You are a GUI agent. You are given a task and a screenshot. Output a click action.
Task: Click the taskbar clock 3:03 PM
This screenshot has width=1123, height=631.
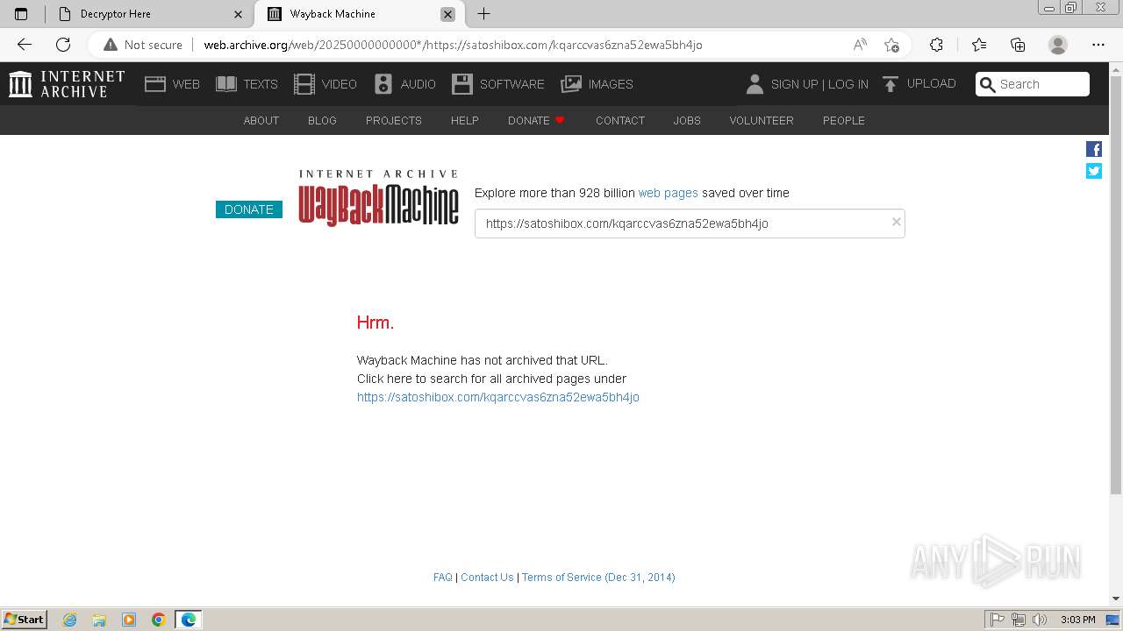[1077, 620]
